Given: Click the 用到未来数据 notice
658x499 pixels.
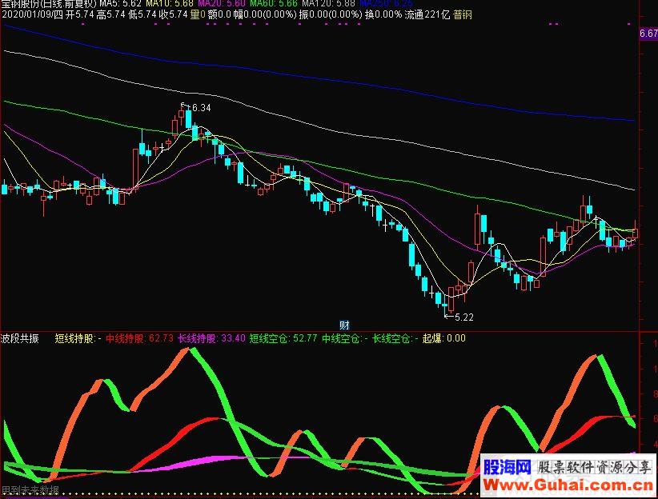Looking at the screenshot, I should 30,489.
